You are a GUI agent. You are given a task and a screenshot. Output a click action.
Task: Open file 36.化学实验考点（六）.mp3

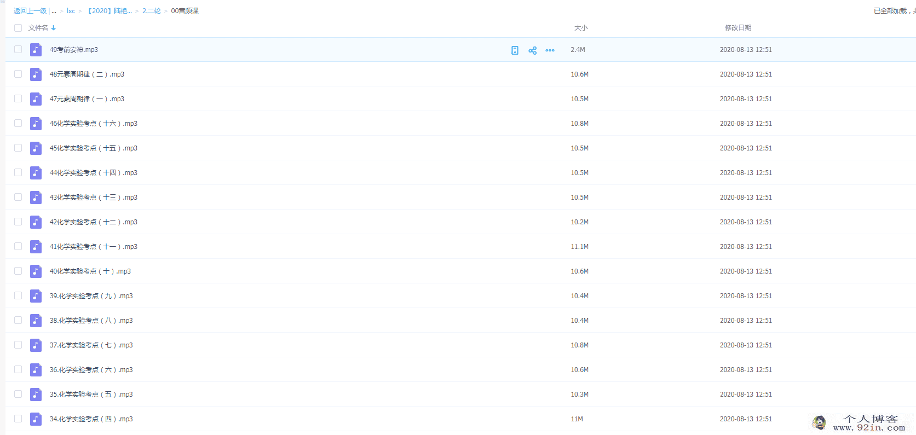91,370
